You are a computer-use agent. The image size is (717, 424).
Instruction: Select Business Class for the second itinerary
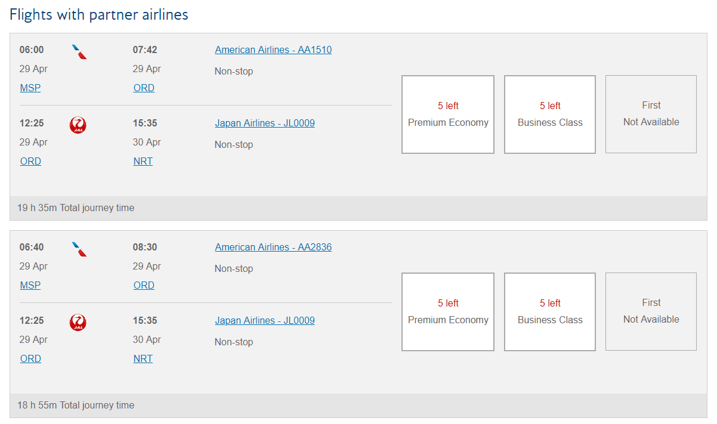point(549,312)
